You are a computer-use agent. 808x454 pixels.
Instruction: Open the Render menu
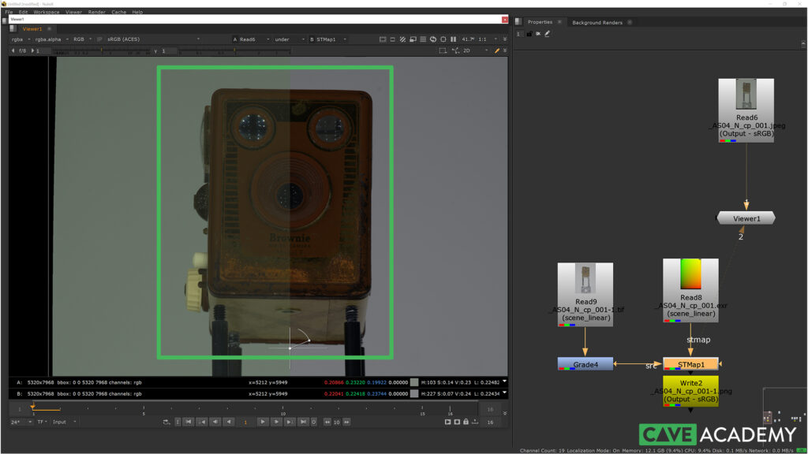point(96,12)
